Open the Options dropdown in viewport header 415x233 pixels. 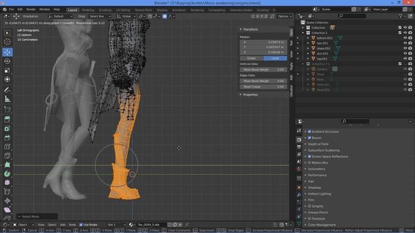(285, 16)
